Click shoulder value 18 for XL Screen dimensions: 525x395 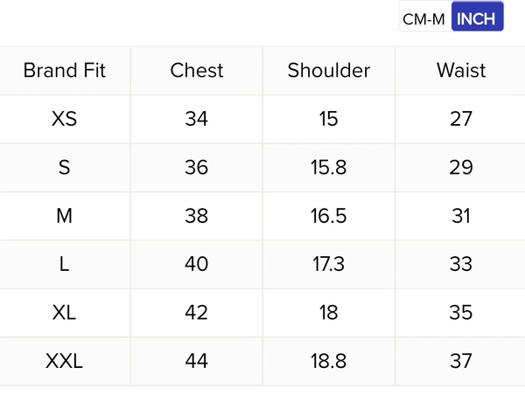pos(329,313)
